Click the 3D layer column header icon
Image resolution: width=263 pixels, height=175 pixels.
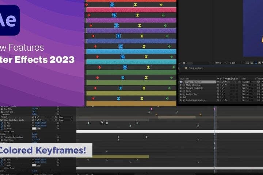point(237,79)
